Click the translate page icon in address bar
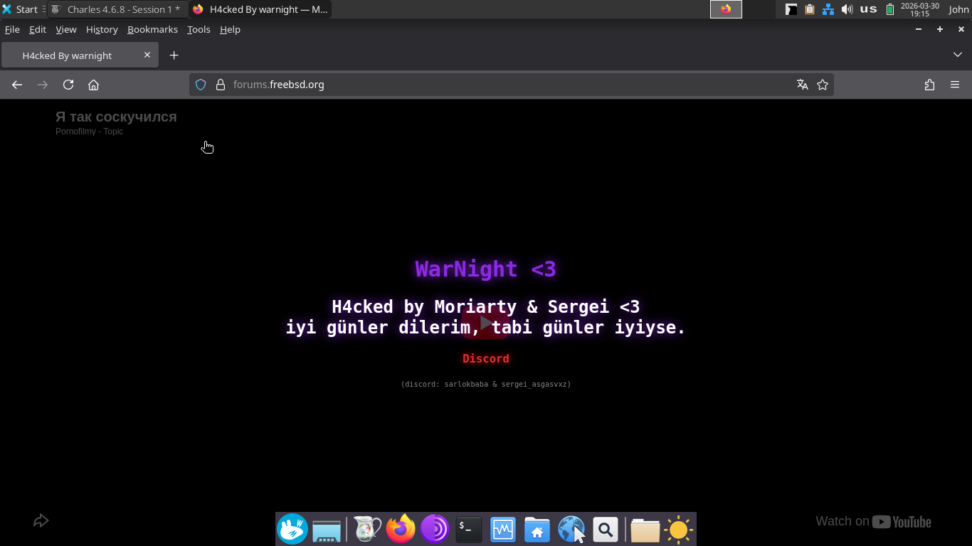The image size is (972, 546). click(803, 85)
